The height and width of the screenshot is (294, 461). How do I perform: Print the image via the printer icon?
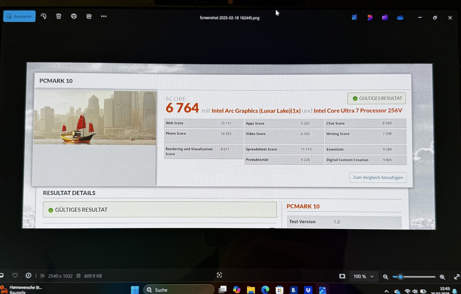point(74,16)
